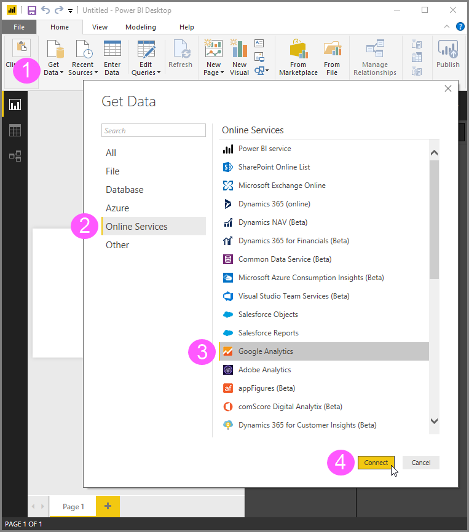Open the File menu tab
Viewport: 469px width, 532px height.
pos(19,27)
